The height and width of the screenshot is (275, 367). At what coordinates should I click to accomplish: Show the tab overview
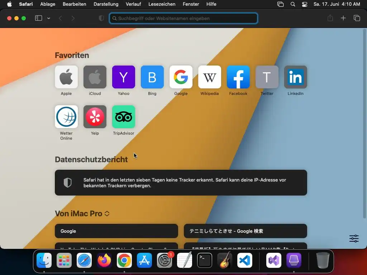[357, 18]
